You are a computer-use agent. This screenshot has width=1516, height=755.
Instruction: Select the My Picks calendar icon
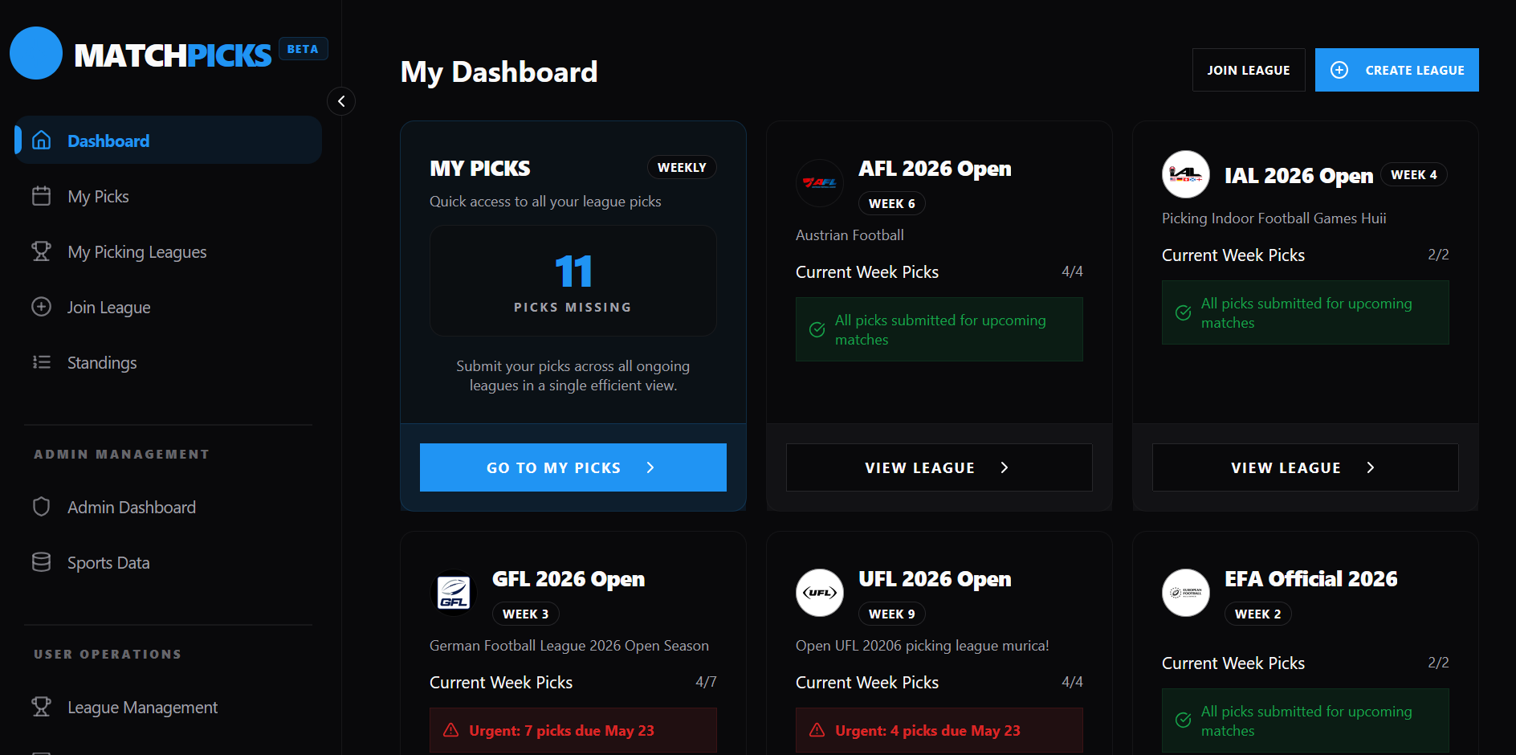[41, 196]
